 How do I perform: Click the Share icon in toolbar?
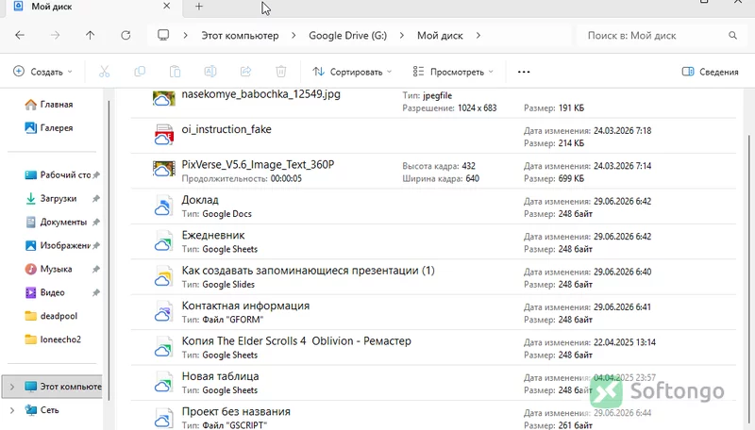point(245,72)
